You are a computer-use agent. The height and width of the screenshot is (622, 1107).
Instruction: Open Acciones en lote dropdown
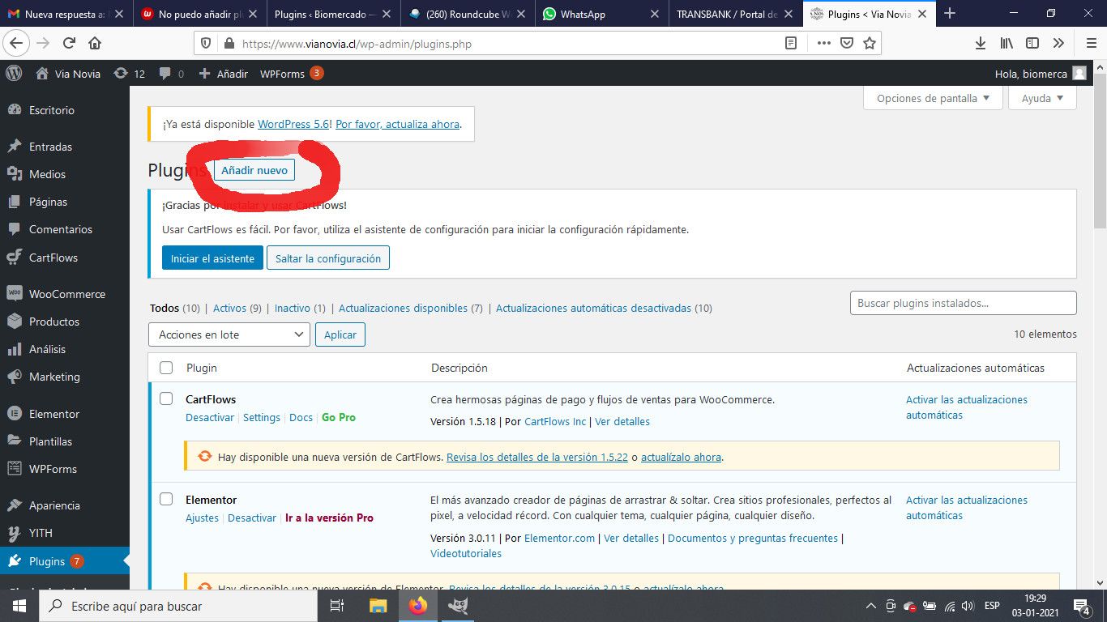click(x=229, y=334)
